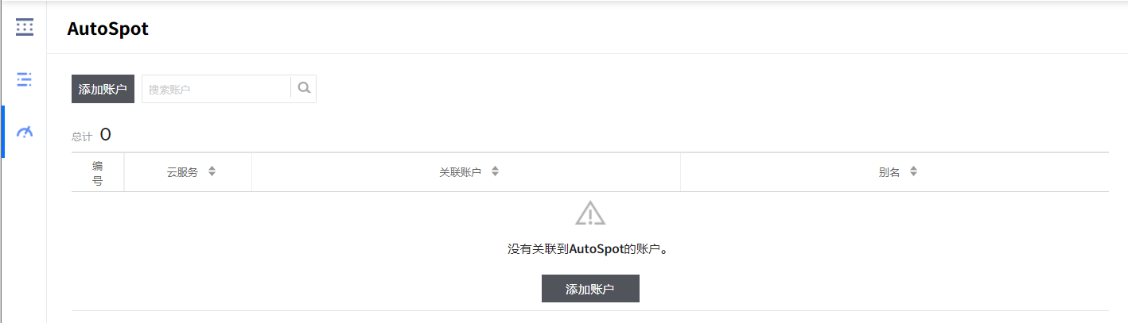1128x323 pixels.
Task: Click the magnifier search icon
Action: (304, 89)
